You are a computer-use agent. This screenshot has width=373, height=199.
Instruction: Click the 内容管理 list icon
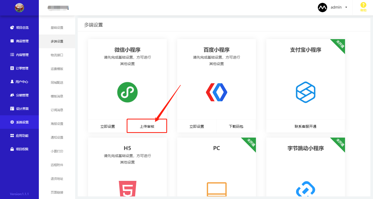(12, 55)
